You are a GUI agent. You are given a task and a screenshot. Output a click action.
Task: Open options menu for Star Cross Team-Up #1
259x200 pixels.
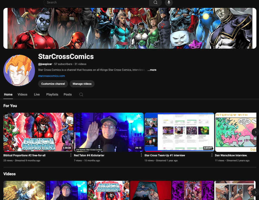212,155
